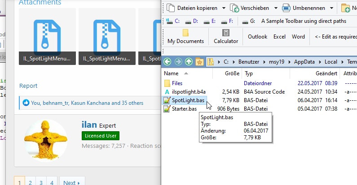Launch Outlook from the sample toolbar
Image resolution: width=357 pixels, height=185 pixels.
pos(257,37)
